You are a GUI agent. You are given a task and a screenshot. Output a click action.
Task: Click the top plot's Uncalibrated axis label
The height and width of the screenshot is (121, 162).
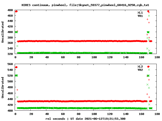3,32
